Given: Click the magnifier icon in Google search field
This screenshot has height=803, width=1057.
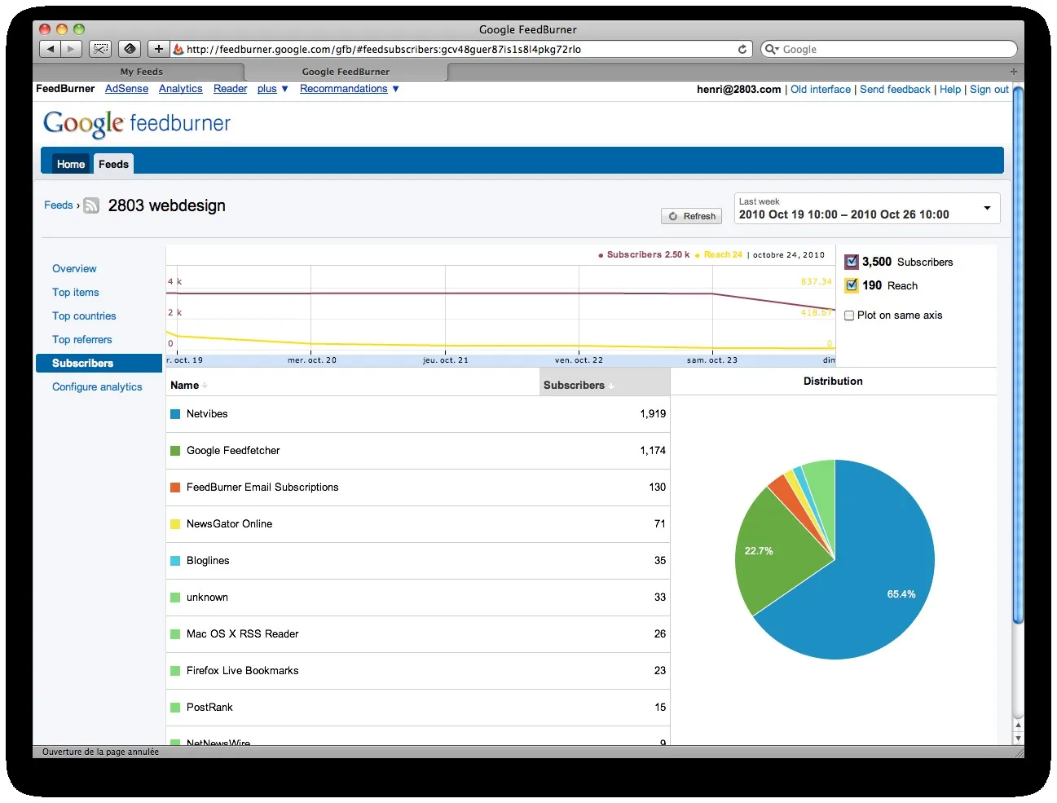Looking at the screenshot, I should (x=771, y=49).
